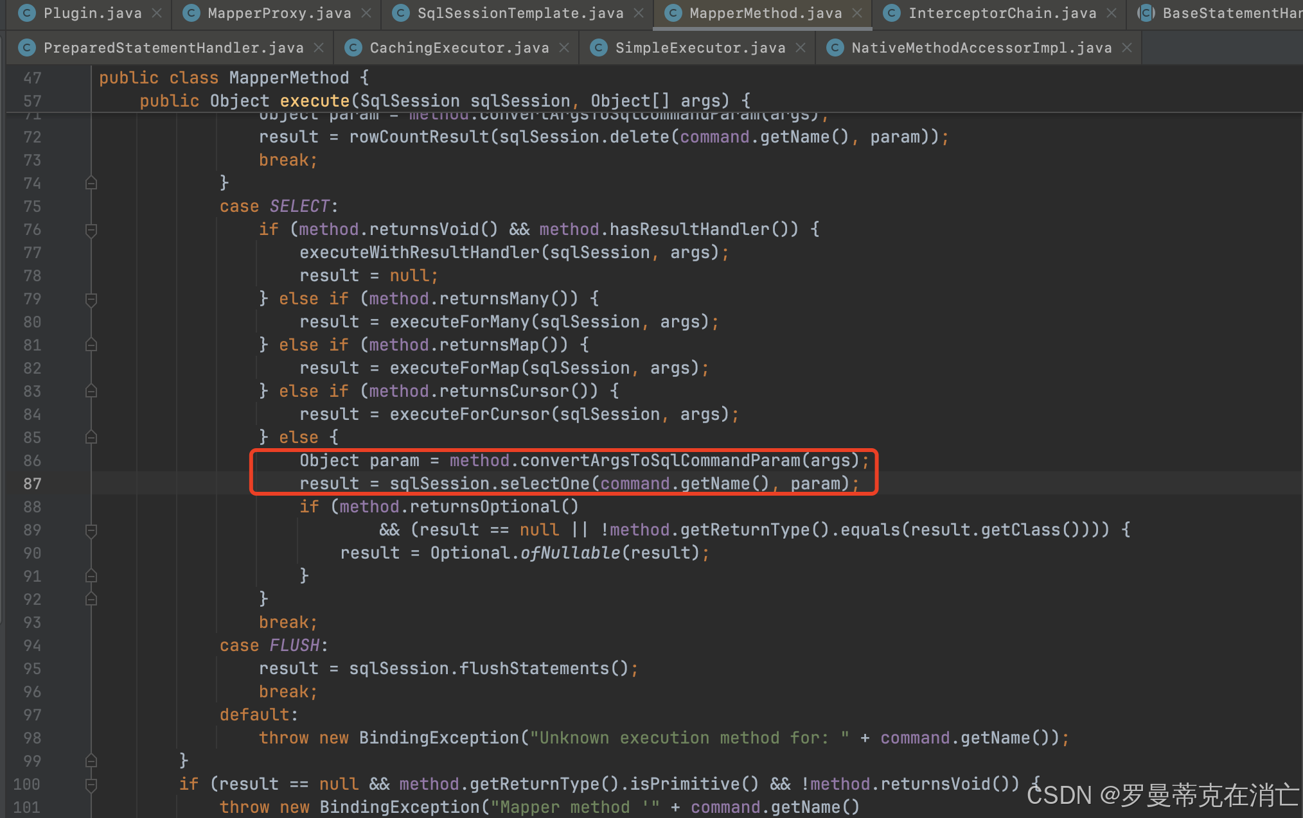Click line number 87 in the gutter
Viewport: 1303px width, 818px height.
point(32,483)
